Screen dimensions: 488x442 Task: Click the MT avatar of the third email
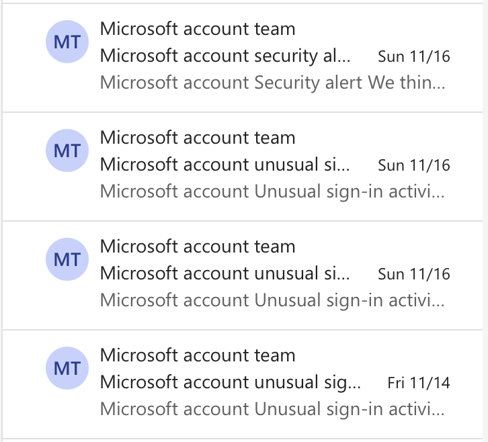[x=67, y=260]
